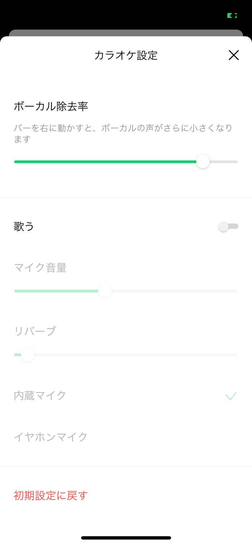Grab the マイク音量 slider handle
Viewport: 252px width, 545px height.
pyautogui.click(x=105, y=291)
